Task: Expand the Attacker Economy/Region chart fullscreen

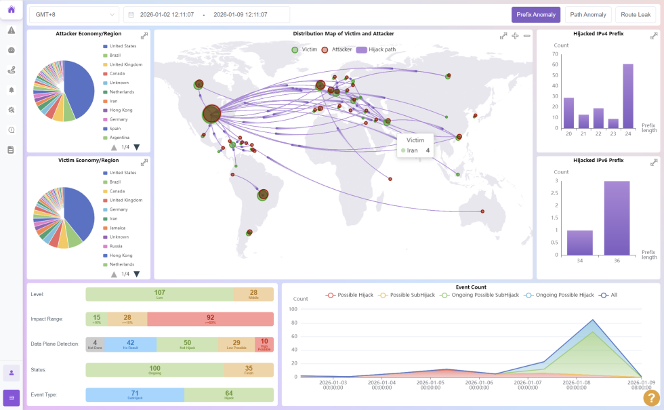Action: [x=144, y=36]
